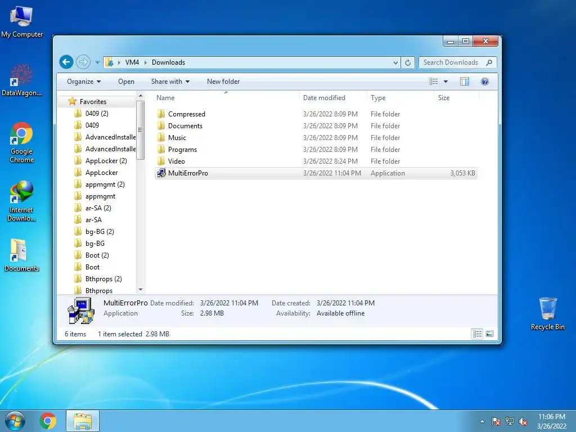Switch to large icons view in status bar

pos(489,334)
